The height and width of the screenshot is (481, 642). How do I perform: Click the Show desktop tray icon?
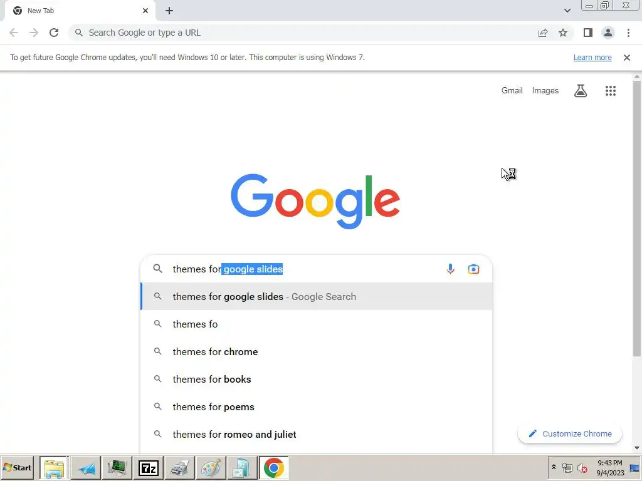(635, 467)
